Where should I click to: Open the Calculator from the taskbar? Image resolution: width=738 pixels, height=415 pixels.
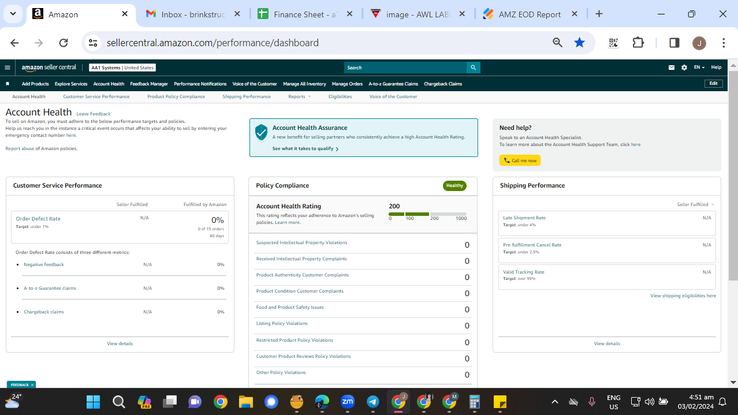click(475, 402)
